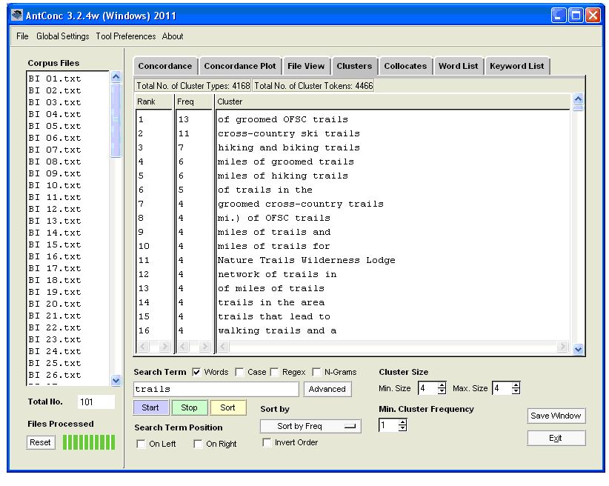This screenshot has height=486, width=609.
Task: Click the AntConc app icon in title bar
Action: [17, 16]
